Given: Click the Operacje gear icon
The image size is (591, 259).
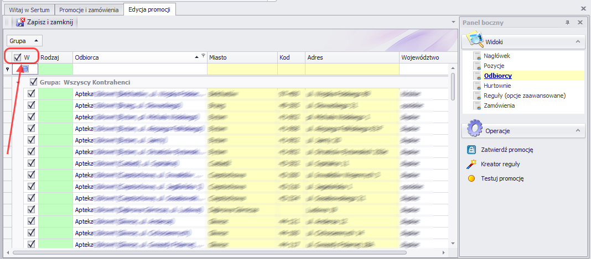Looking at the screenshot, I should point(475,130).
